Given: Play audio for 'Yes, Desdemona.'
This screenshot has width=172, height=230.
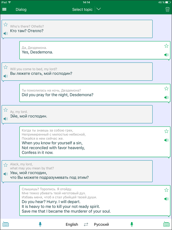Looking at the screenshot, I should click(x=166, y=55).
